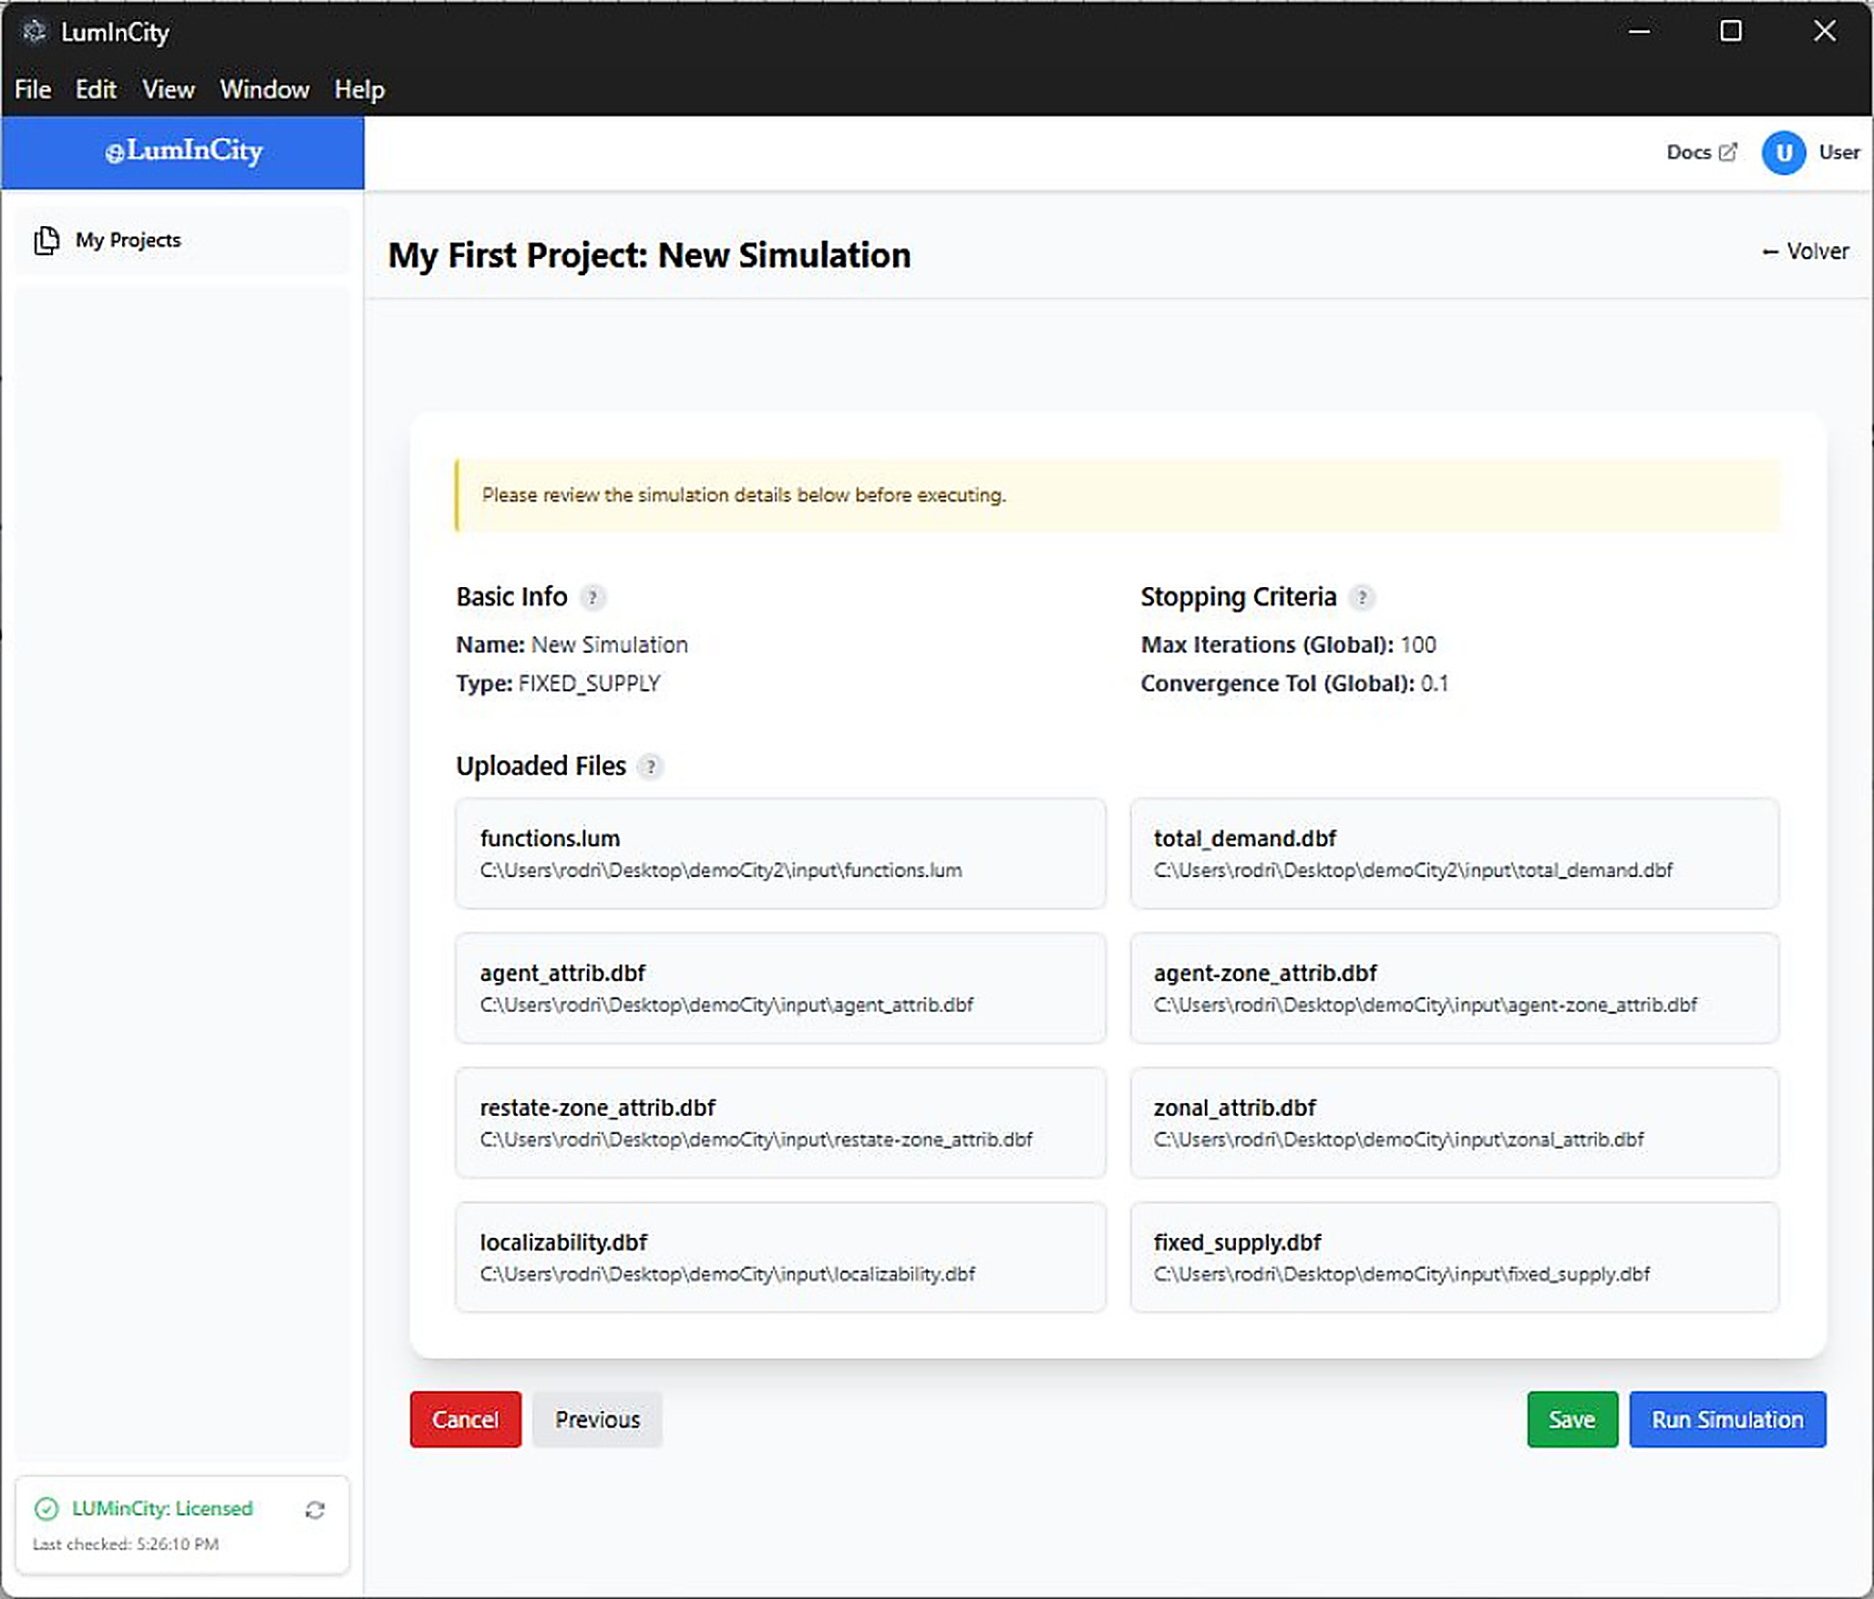Click the LumInCity logo in blue header

(183, 150)
